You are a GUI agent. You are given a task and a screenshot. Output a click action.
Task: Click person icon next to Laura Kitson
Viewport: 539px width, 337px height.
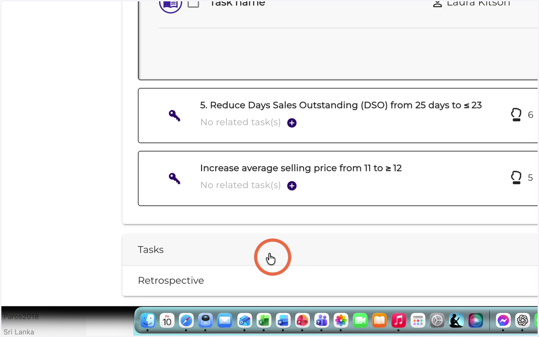coord(437,3)
